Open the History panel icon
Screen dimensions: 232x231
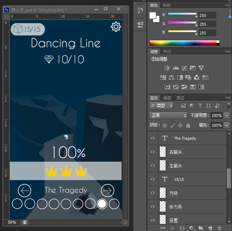point(140,10)
